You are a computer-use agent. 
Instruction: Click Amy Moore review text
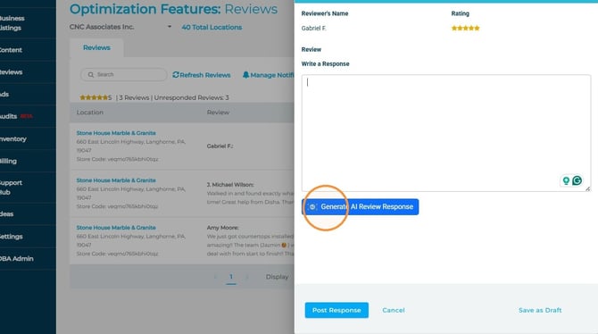[x=250, y=245]
